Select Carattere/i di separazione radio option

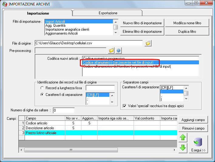pyautogui.click(x=42, y=95)
